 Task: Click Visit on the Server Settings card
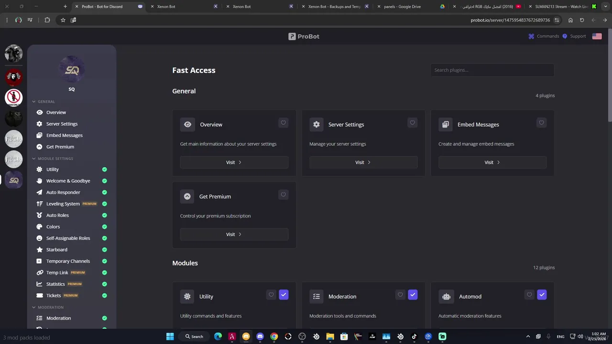(x=363, y=162)
